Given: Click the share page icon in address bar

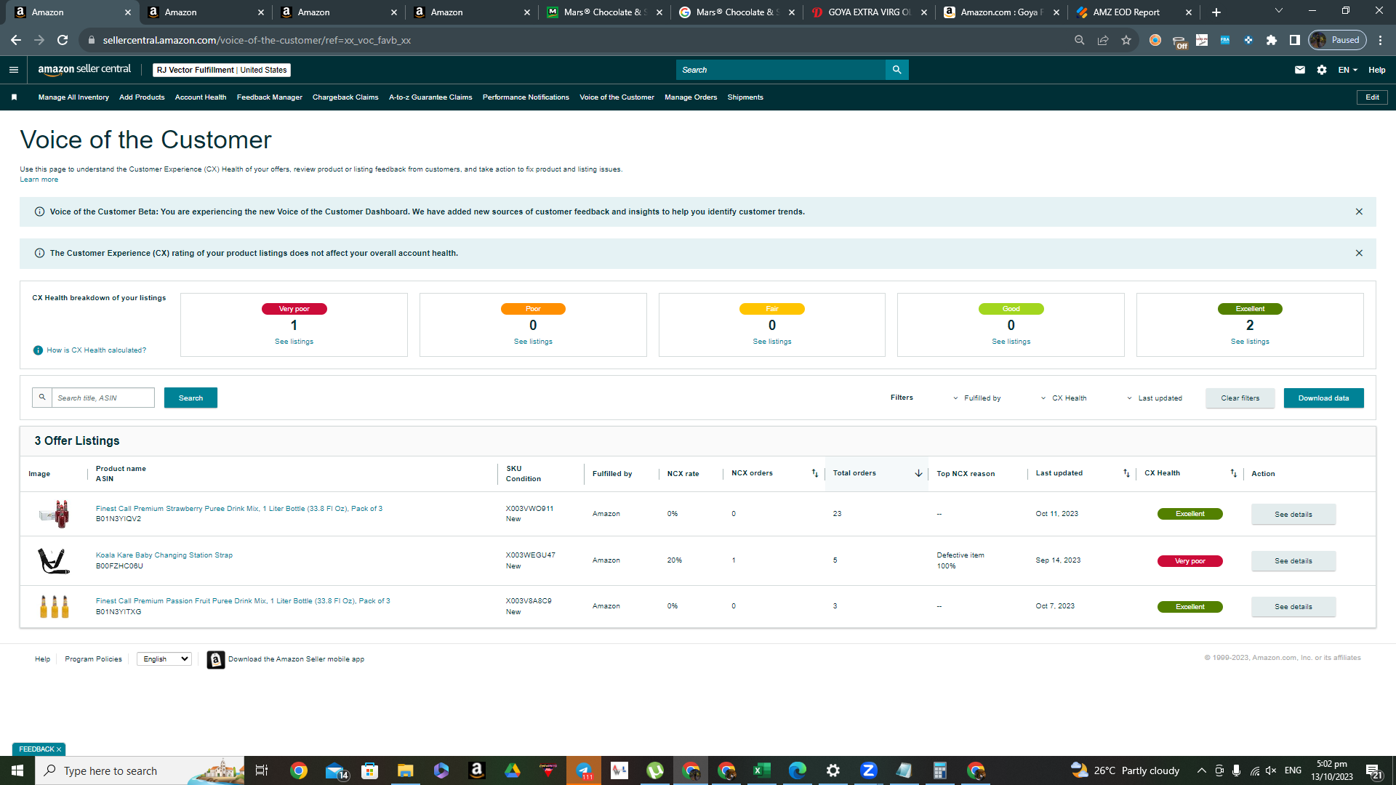Looking at the screenshot, I should click(x=1103, y=40).
